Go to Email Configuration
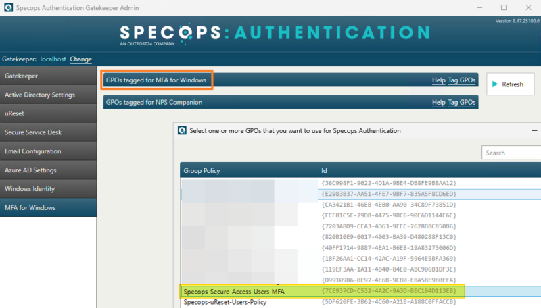Image resolution: width=541 pixels, height=308 pixels. pyautogui.click(x=48, y=151)
